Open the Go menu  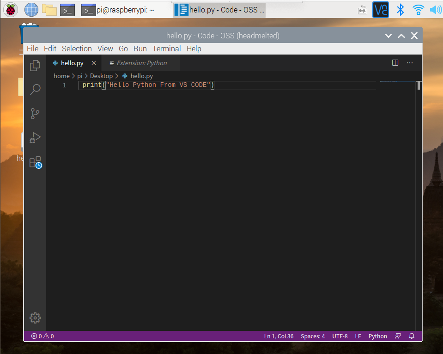123,49
